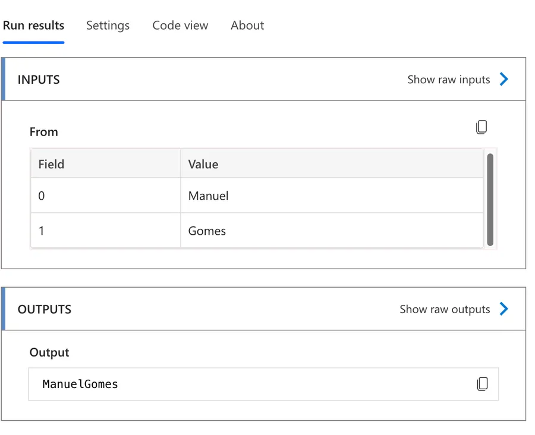Switch to the Run results tab

[x=33, y=25]
